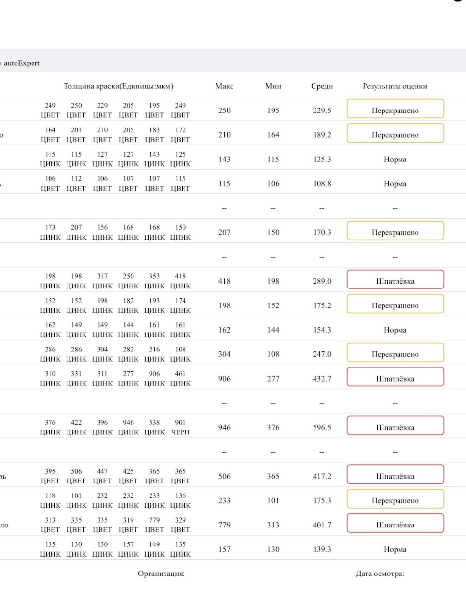This screenshot has height=607, width=466.
Task: Click the Толщина краски column header
Action: pyautogui.click(x=118, y=86)
